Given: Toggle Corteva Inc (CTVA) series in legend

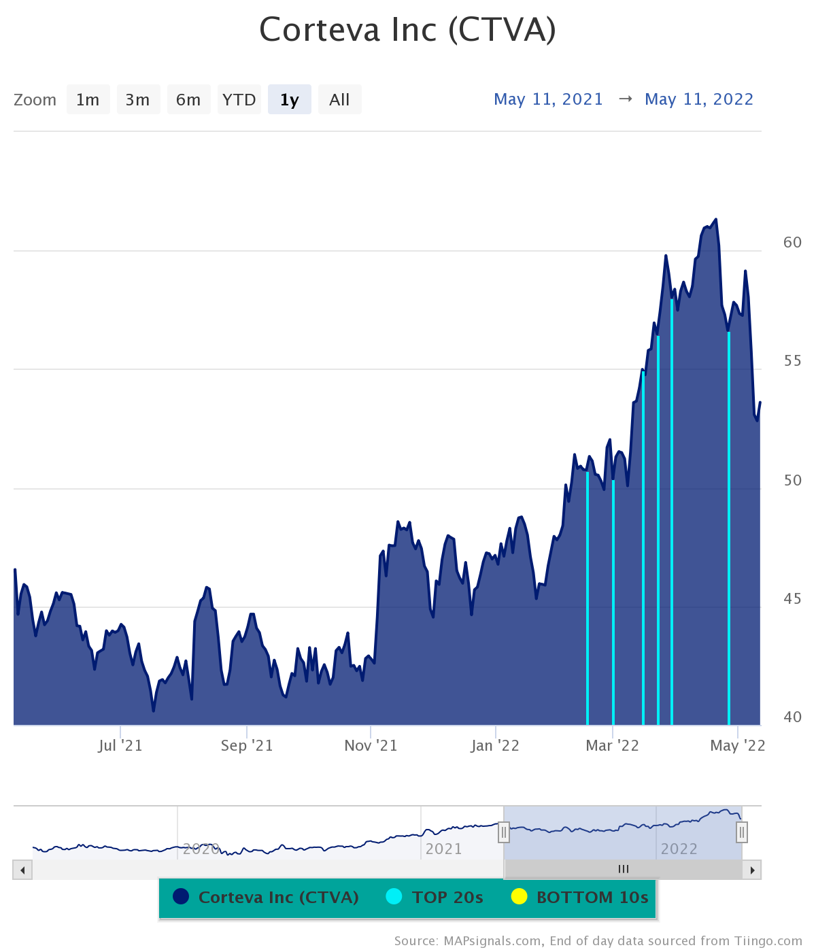Looking at the screenshot, I should (x=266, y=898).
